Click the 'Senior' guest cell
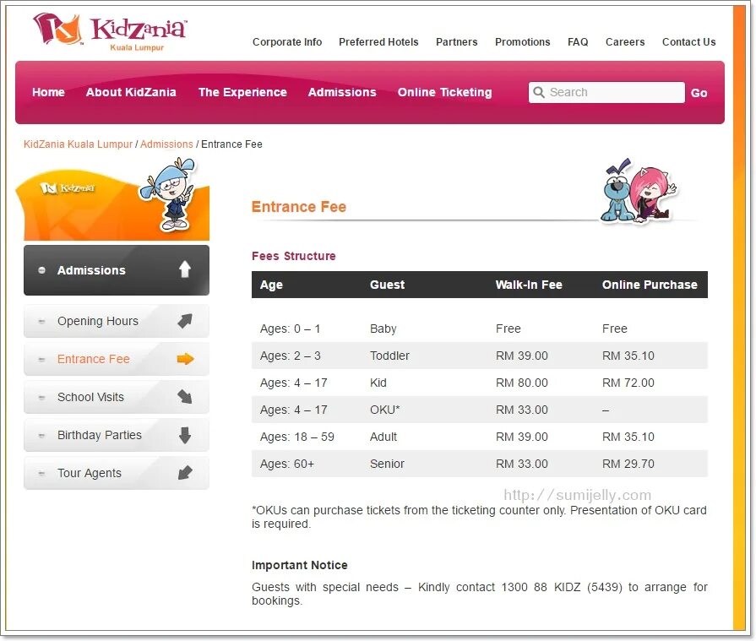The height and width of the screenshot is (641, 756). (387, 464)
